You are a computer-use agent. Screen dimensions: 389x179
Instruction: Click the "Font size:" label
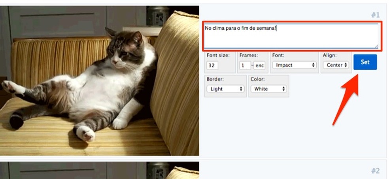pos(218,55)
